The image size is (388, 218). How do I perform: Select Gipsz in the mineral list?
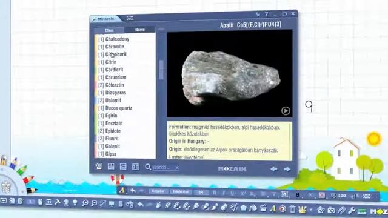pyautogui.click(x=107, y=154)
